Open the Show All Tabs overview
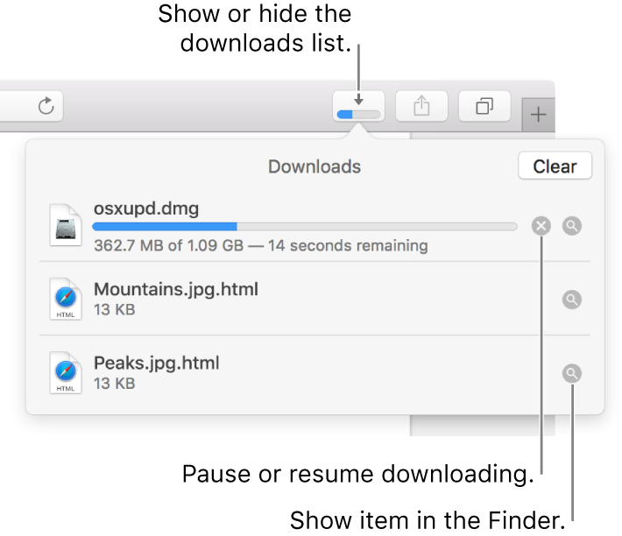The image size is (622, 536). point(484,107)
